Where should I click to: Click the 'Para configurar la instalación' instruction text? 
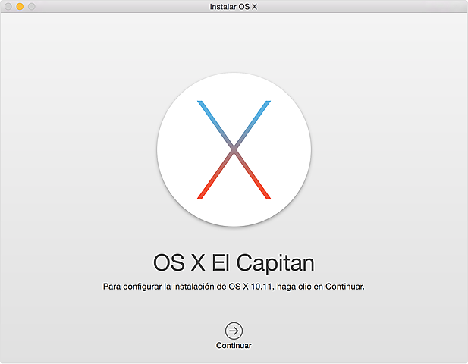(234, 287)
